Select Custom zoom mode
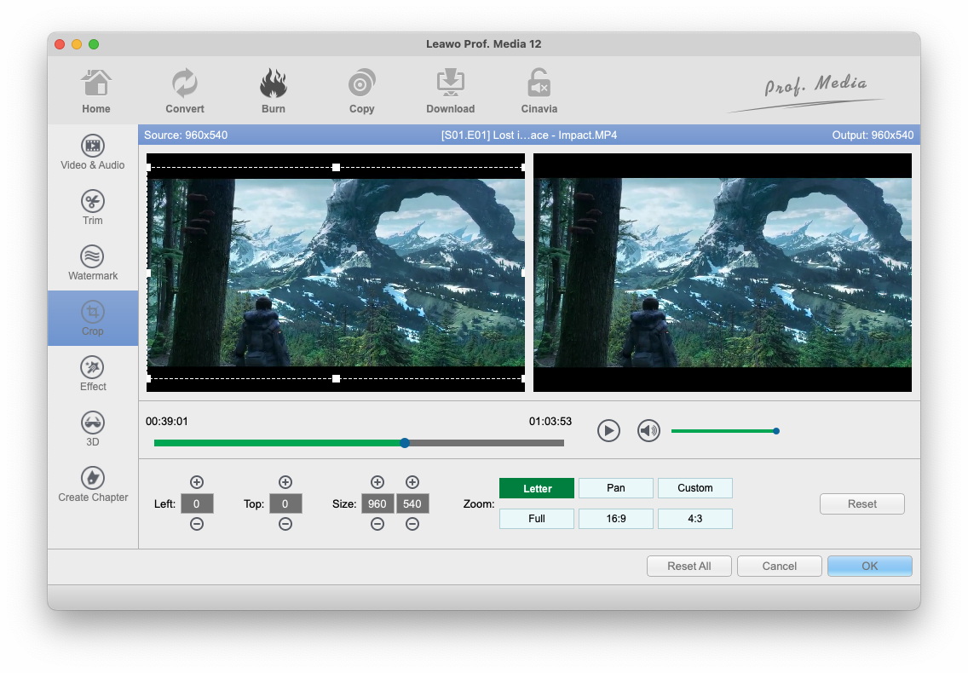The height and width of the screenshot is (673, 968). click(x=695, y=488)
